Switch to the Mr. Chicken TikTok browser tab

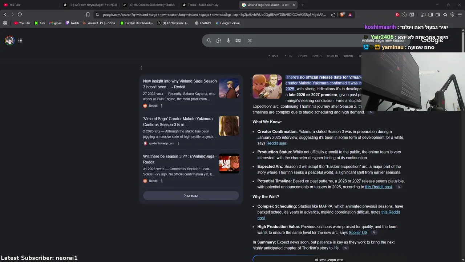(150, 5)
